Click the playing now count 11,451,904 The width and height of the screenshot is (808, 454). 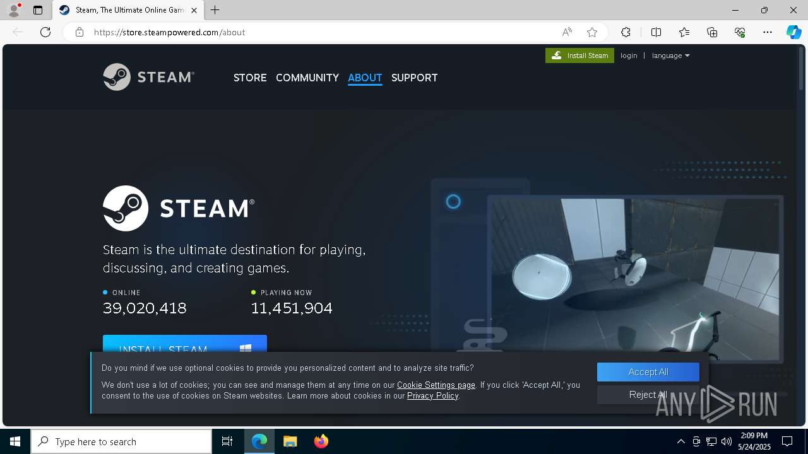[x=292, y=308]
